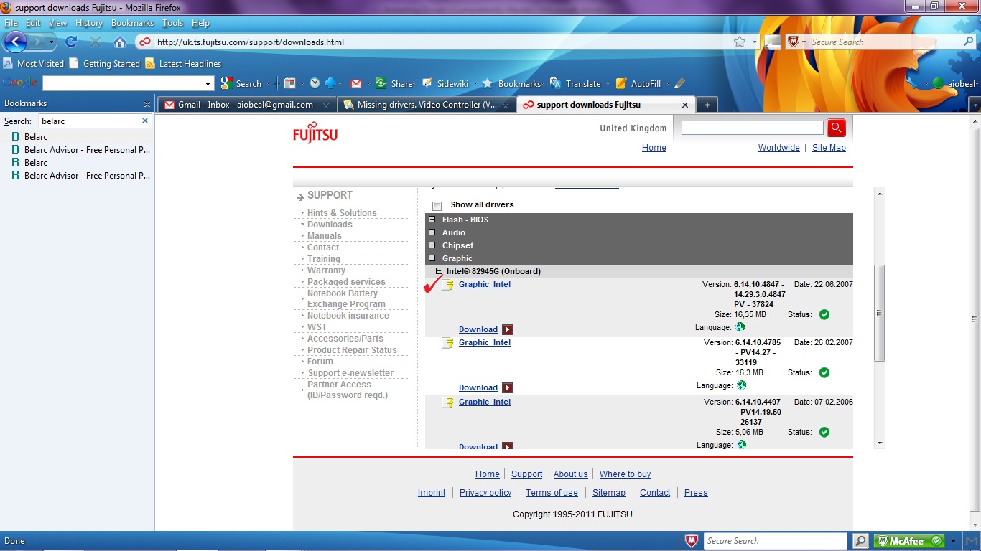Open Sidewiki from Google toolbar
Screen dimensions: 981x551
(445, 83)
